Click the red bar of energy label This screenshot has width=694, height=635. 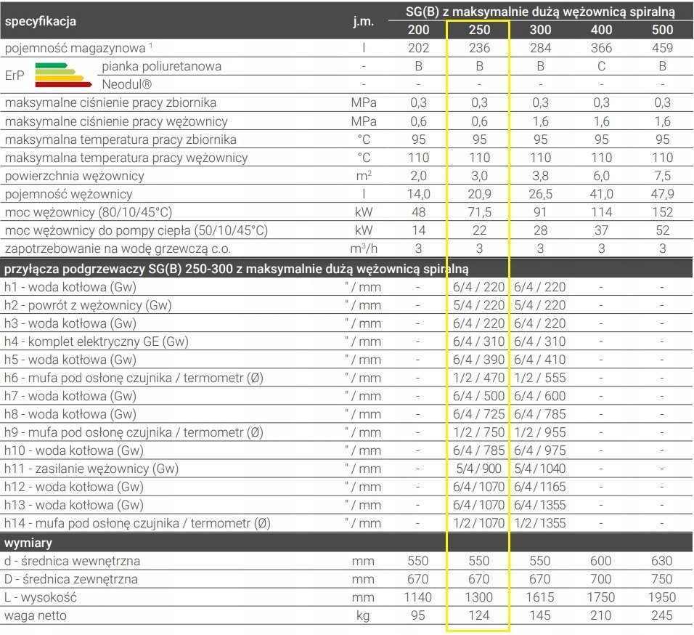coord(63,84)
